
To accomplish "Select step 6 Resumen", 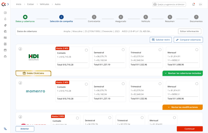I will [x=170, y=19].
